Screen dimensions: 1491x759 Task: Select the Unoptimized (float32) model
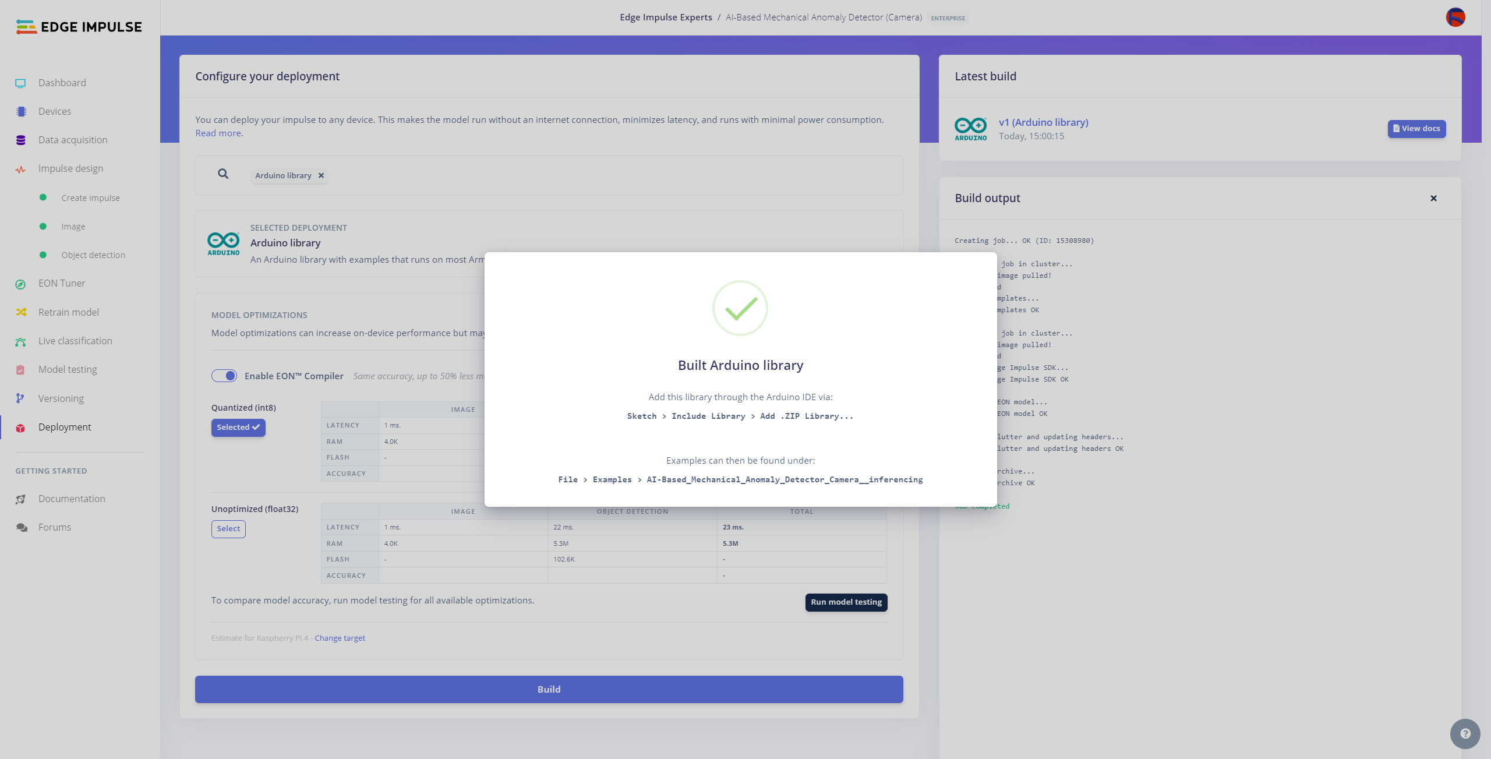228,528
